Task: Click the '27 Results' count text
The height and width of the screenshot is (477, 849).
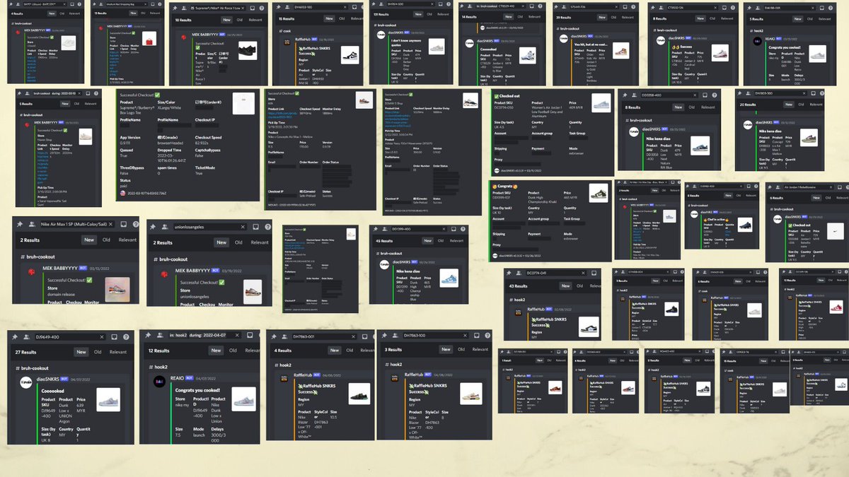Action: [x=25, y=352]
